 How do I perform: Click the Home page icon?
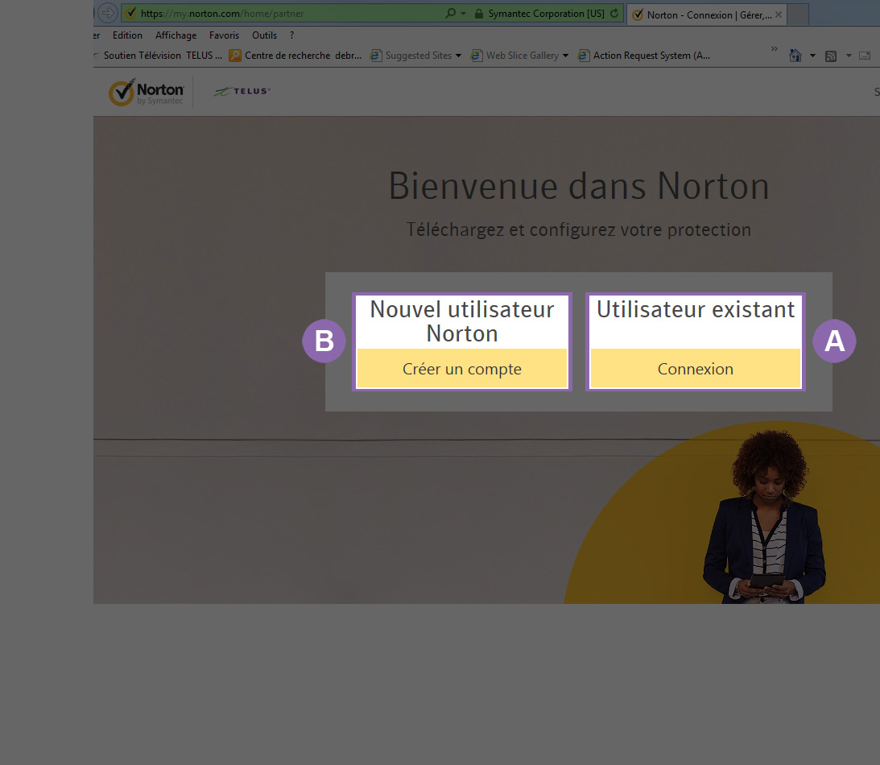795,56
